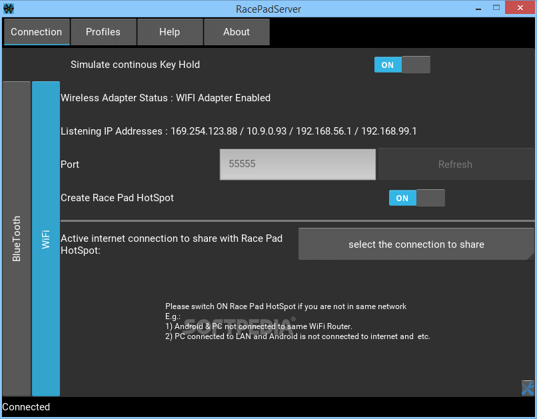Switch to the Profiles tab
The width and height of the screenshot is (537, 419).
click(103, 32)
